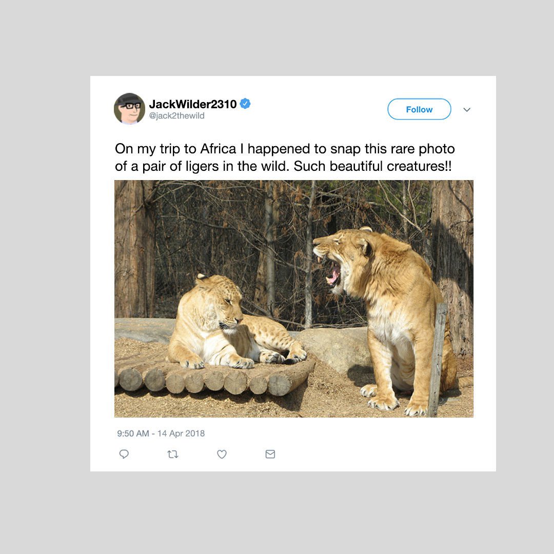Click the blue verified badge

tap(245, 104)
